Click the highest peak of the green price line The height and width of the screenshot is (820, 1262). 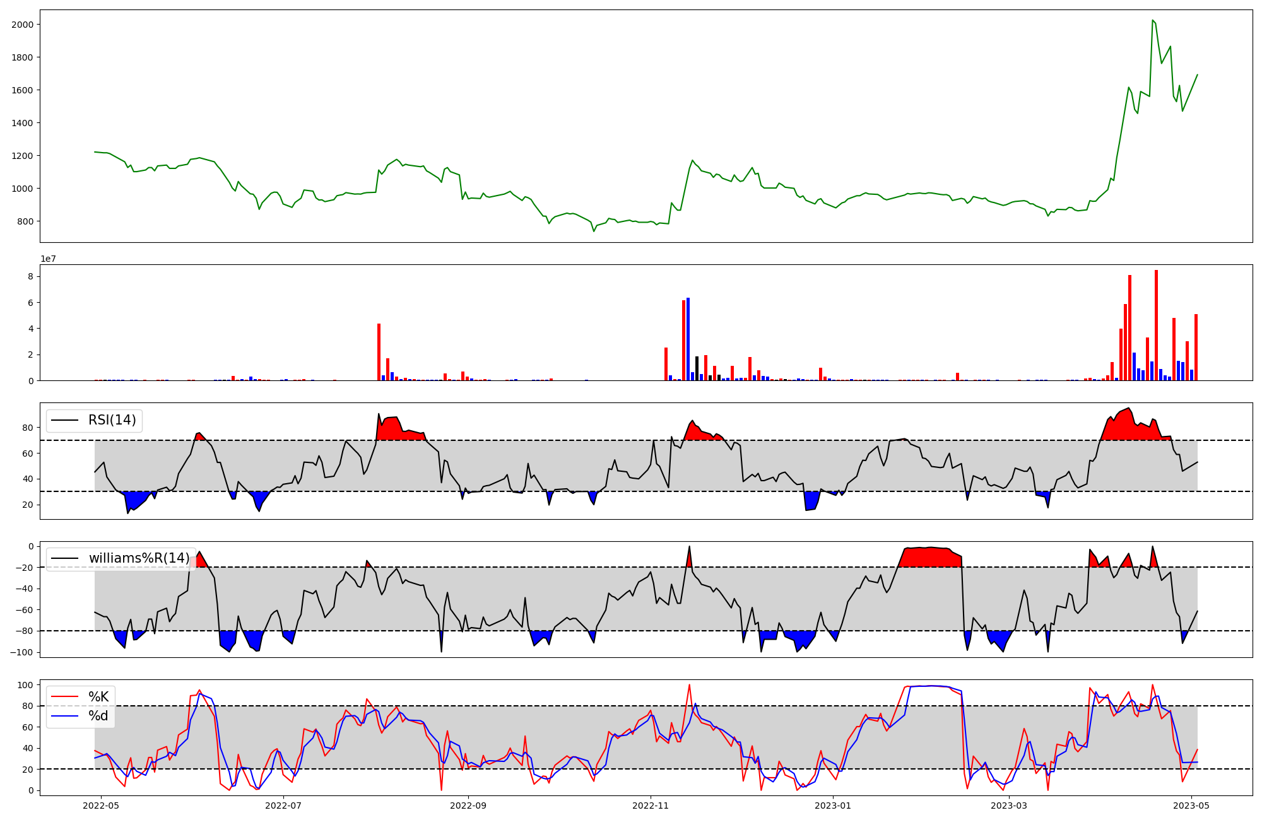coord(1152,21)
